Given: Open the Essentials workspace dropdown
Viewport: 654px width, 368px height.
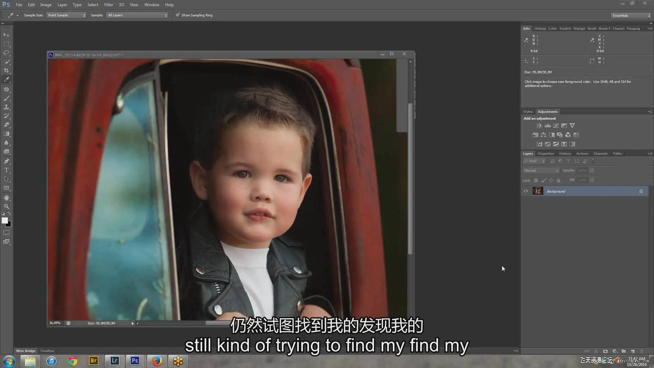Looking at the screenshot, I should tap(631, 16).
